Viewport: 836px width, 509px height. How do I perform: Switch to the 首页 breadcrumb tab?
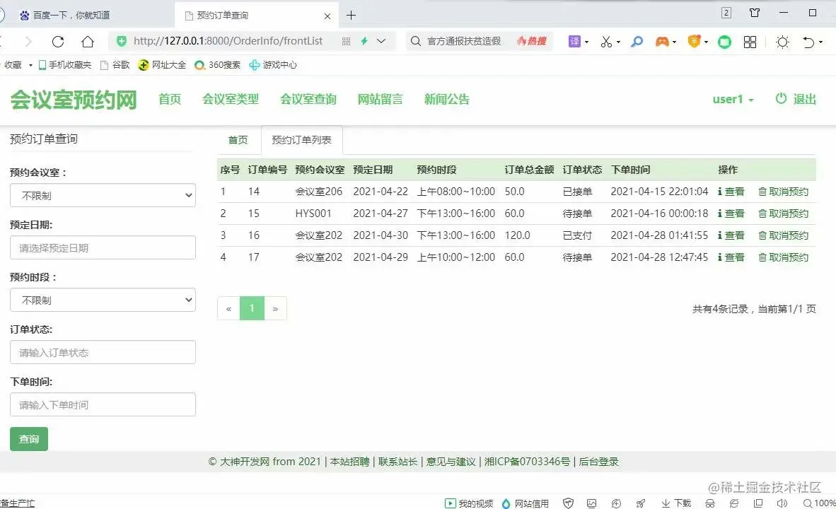(238, 140)
